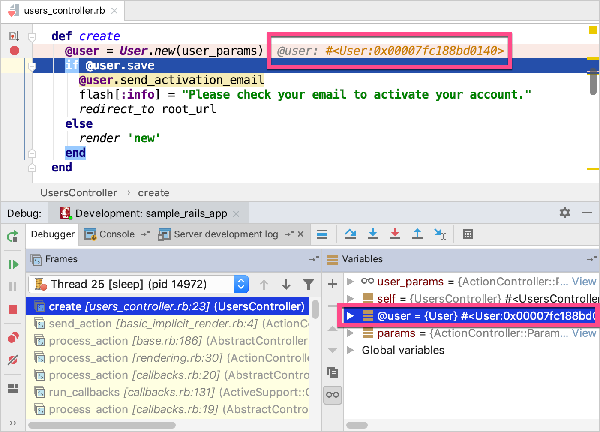Image resolution: width=600 pixels, height=432 pixels.
Task: Expand the params variable node
Action: coord(351,333)
